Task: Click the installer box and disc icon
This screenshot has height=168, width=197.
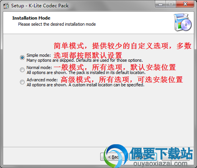Action: (183, 22)
